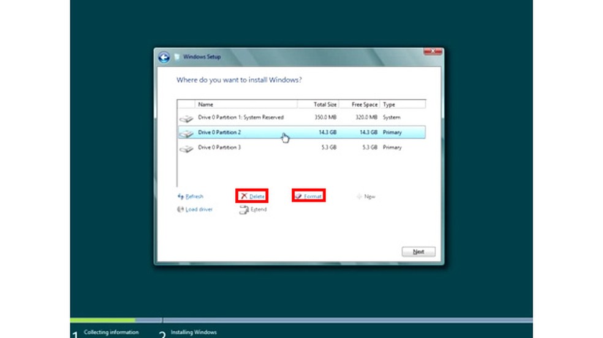Click the 'Where do you want to install Windows?' heading

click(x=239, y=80)
